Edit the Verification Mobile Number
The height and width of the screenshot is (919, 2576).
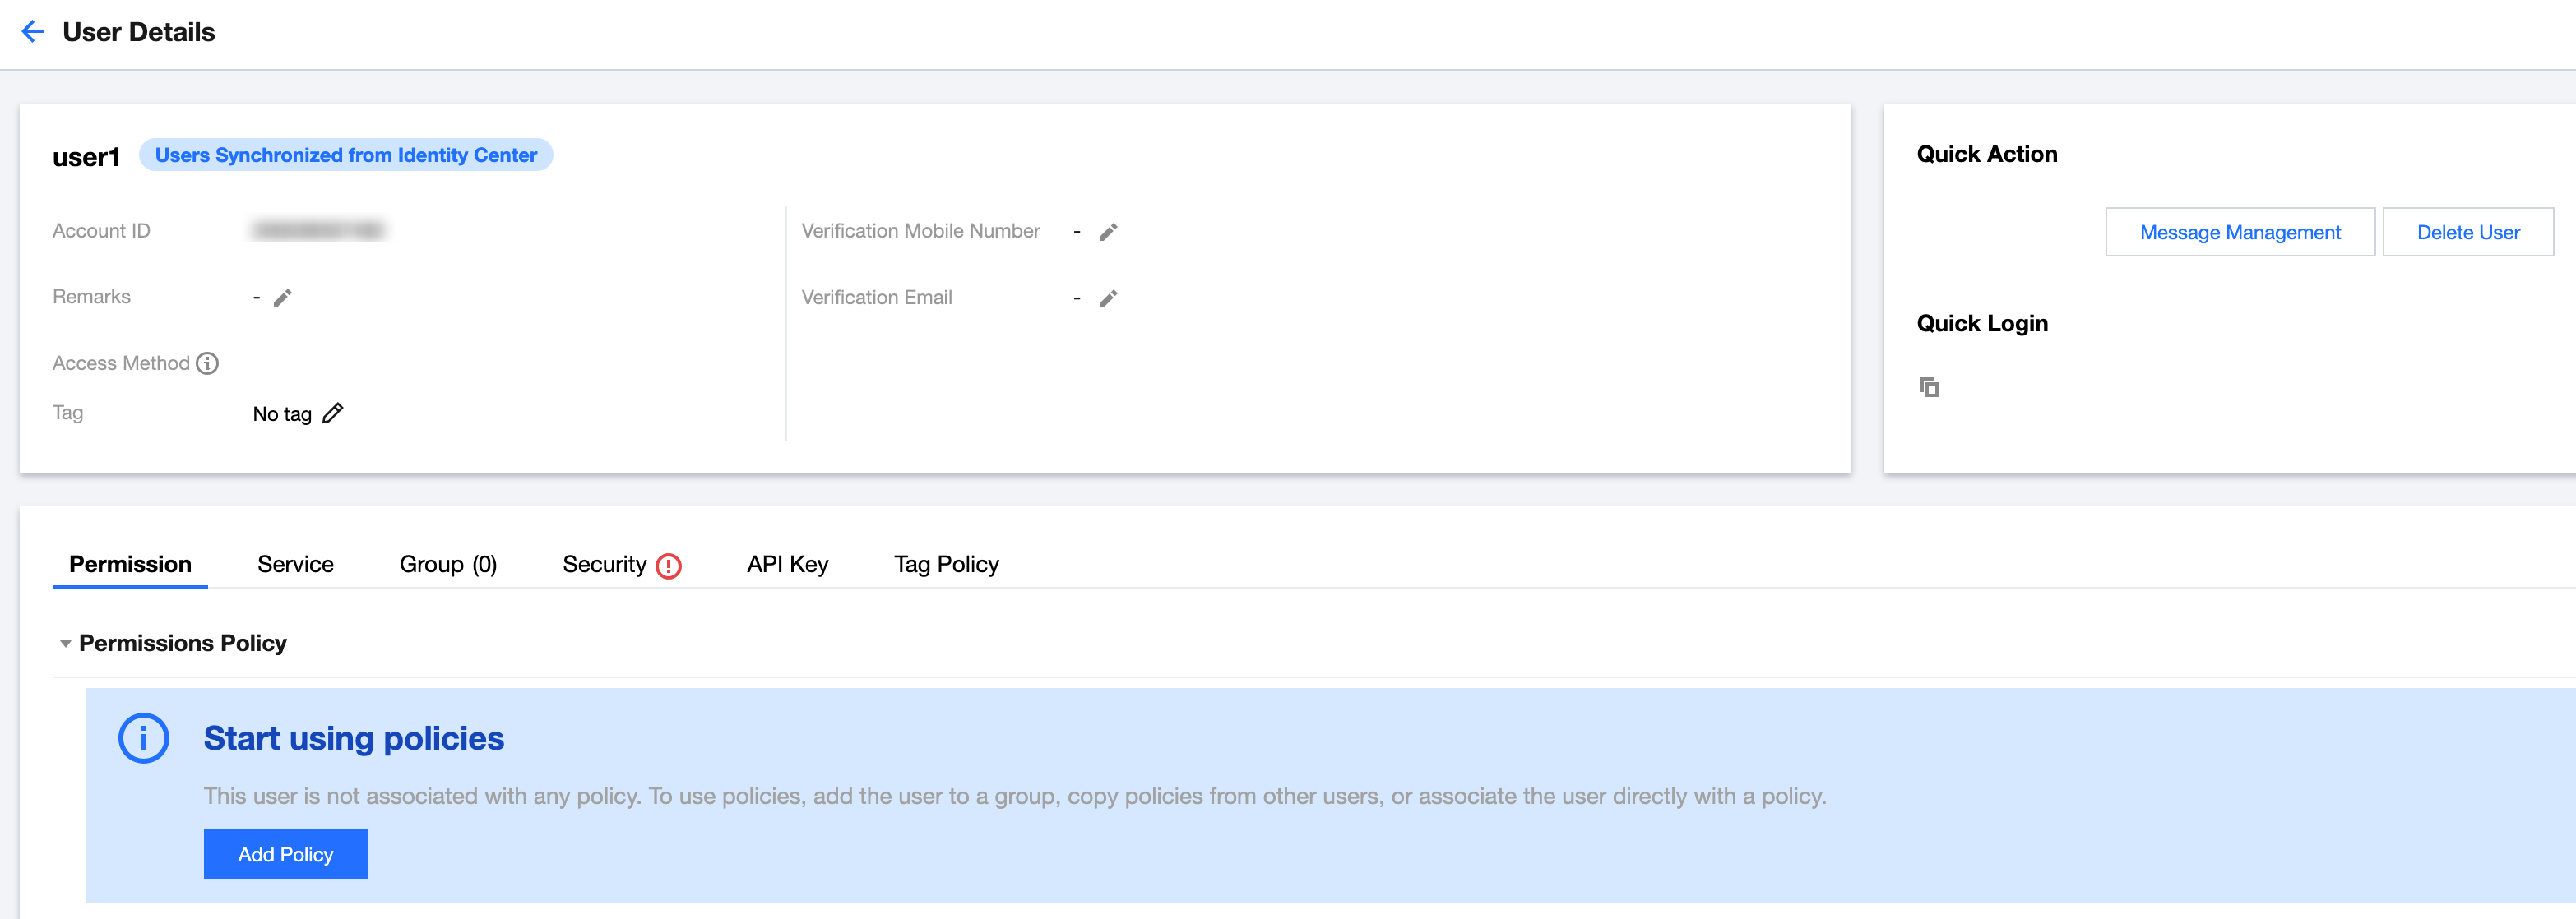click(1108, 231)
